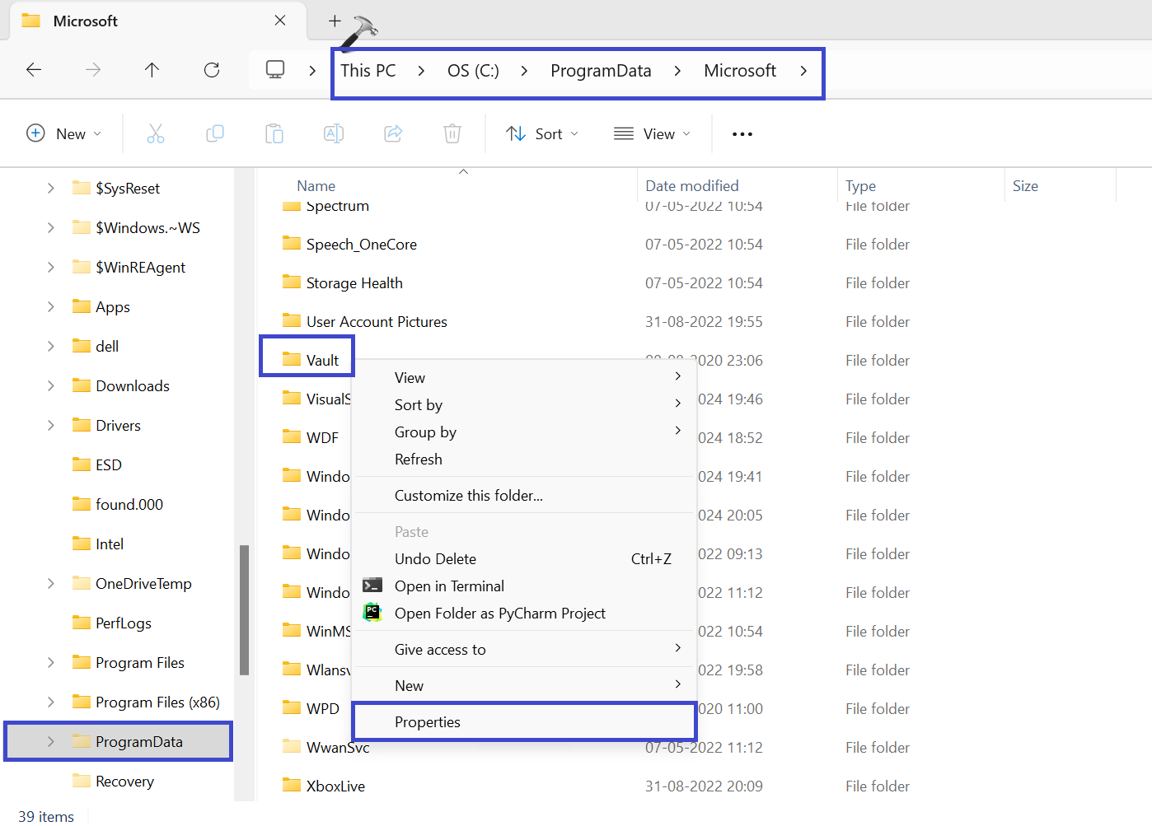Open the New dropdown button
This screenshot has height=826, width=1152.
64,134
